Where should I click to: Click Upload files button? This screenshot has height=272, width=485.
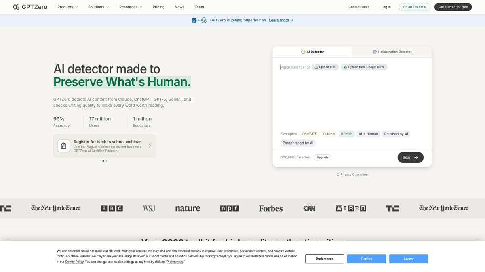[x=325, y=67]
